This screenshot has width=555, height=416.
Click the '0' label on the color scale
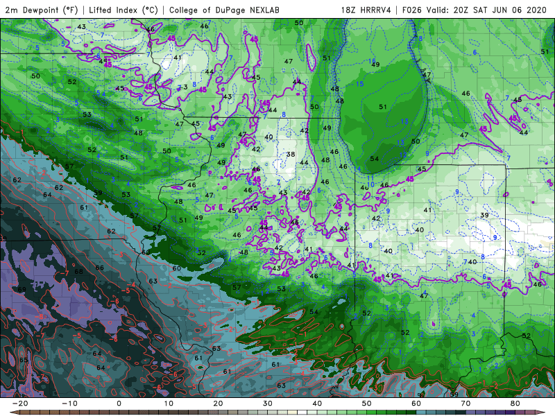coord(119,404)
